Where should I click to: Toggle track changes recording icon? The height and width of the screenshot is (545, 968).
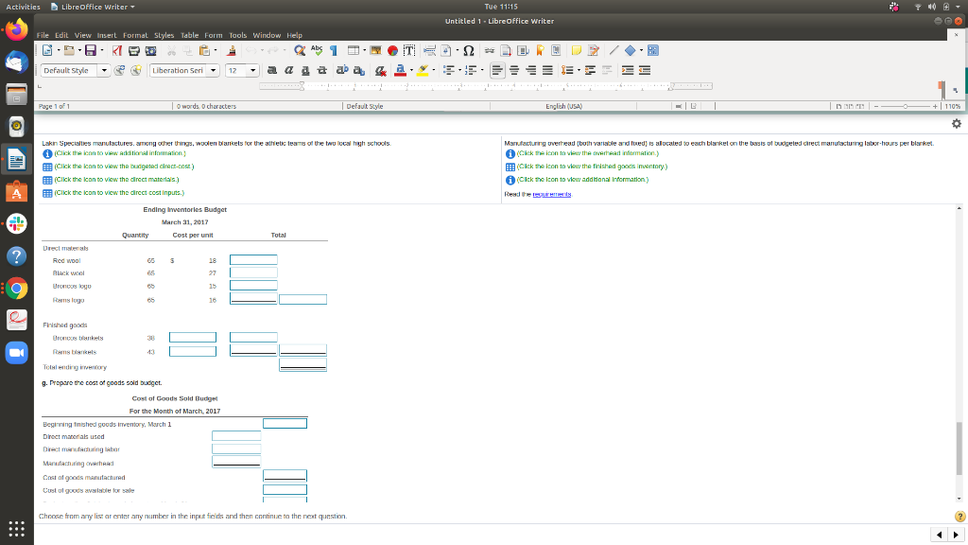[594, 51]
